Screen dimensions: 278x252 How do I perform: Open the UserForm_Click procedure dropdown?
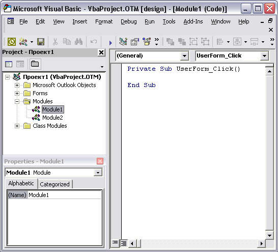pyautogui.click(x=264, y=56)
